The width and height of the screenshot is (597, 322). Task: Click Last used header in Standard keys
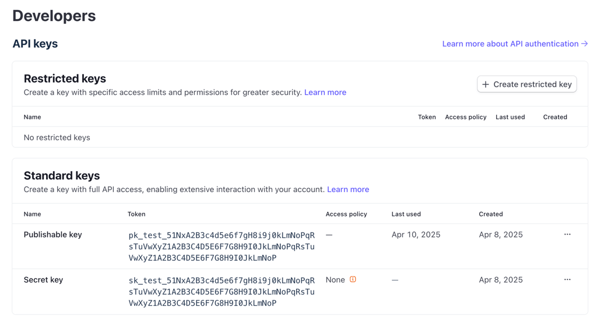point(406,214)
